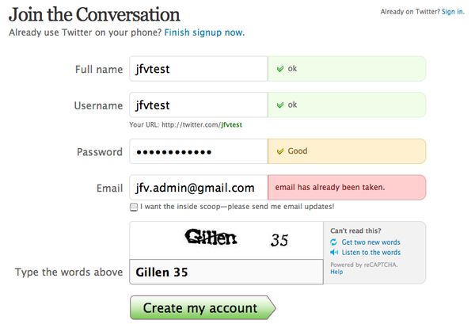The height and width of the screenshot is (324, 475).
Task: Click the speaker icon to listen to words
Action: (x=334, y=252)
